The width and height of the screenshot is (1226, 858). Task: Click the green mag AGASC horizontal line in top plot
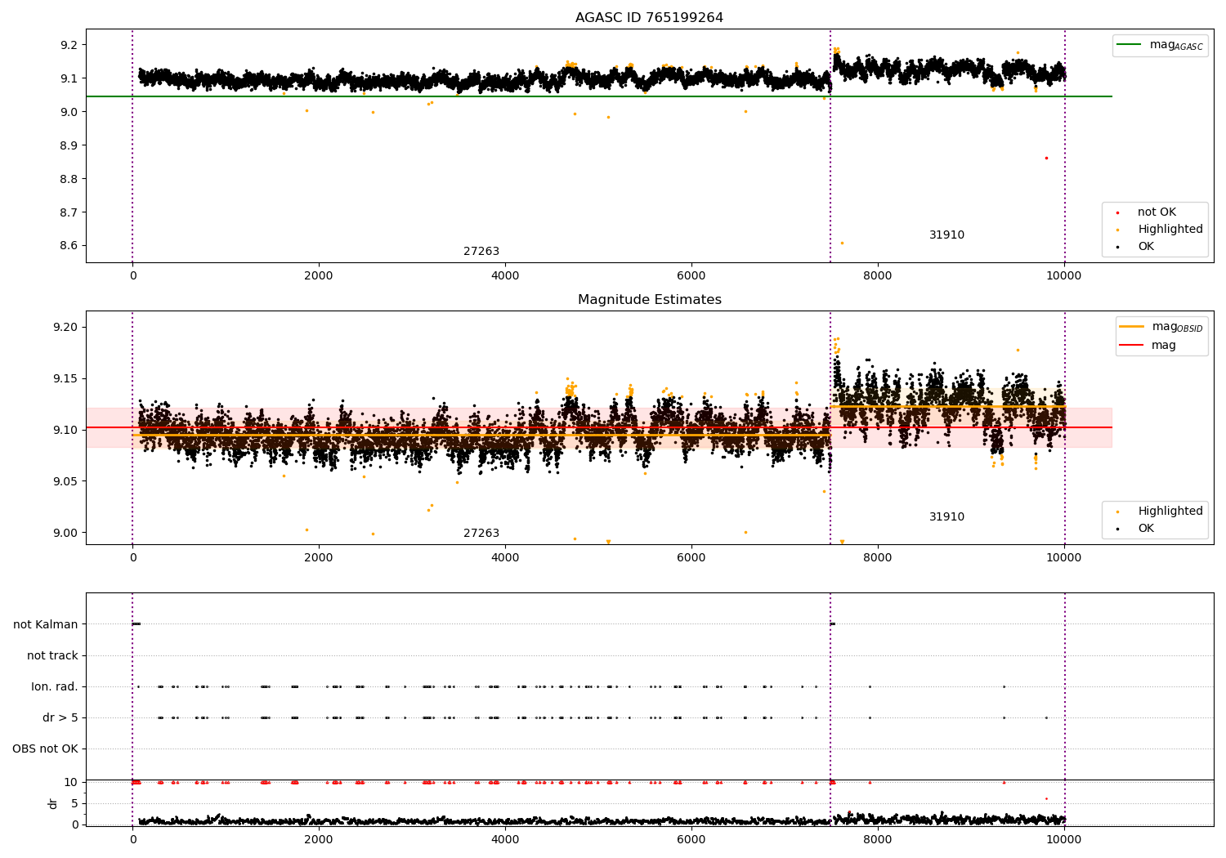tap(598, 96)
